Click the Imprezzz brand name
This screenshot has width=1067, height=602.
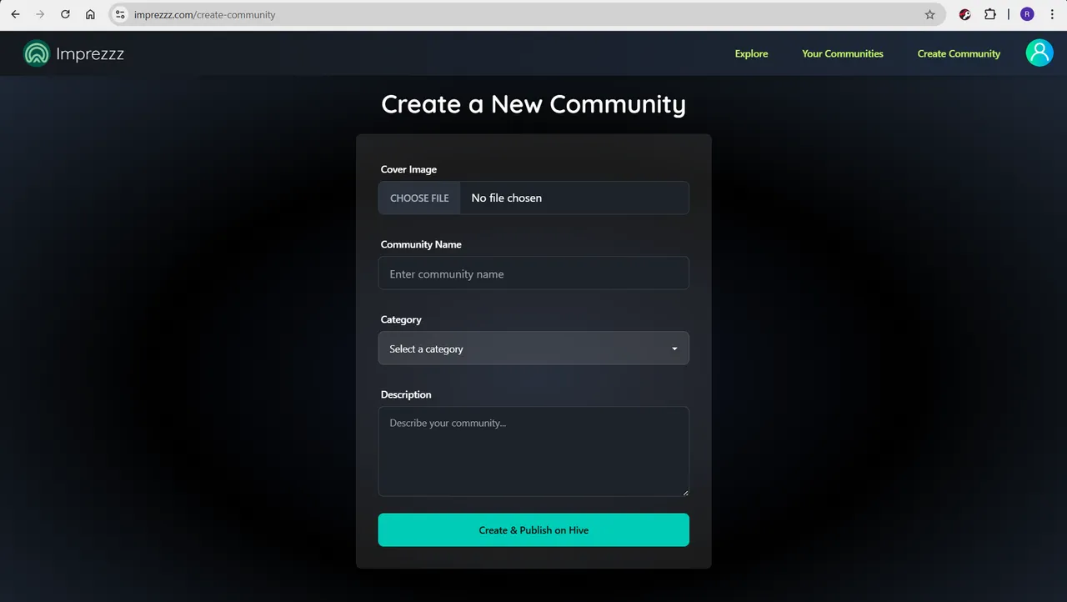(90, 54)
